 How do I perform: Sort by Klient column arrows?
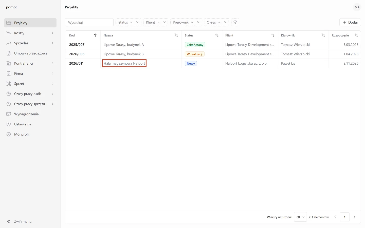[x=273, y=35]
